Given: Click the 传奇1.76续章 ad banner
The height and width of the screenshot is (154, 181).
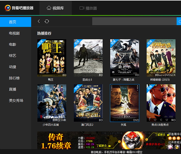Looking at the screenshot, I should coord(109,140).
